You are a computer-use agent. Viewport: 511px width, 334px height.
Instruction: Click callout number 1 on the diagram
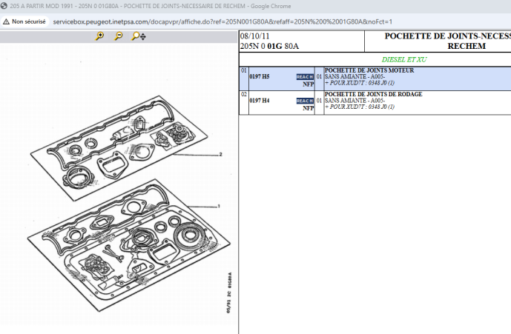(x=218, y=205)
